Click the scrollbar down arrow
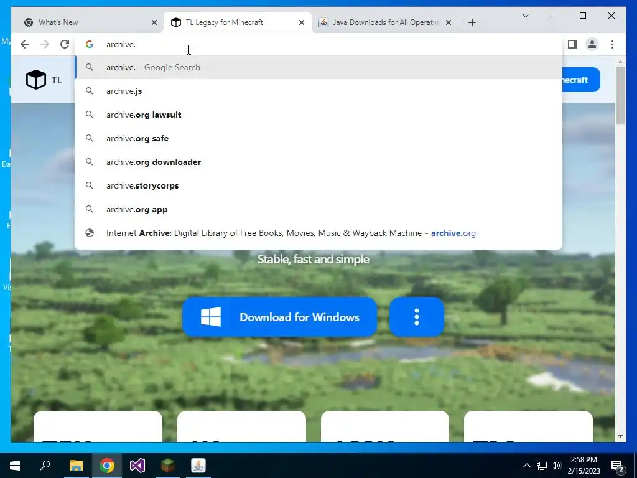The image size is (637, 478). click(620, 436)
